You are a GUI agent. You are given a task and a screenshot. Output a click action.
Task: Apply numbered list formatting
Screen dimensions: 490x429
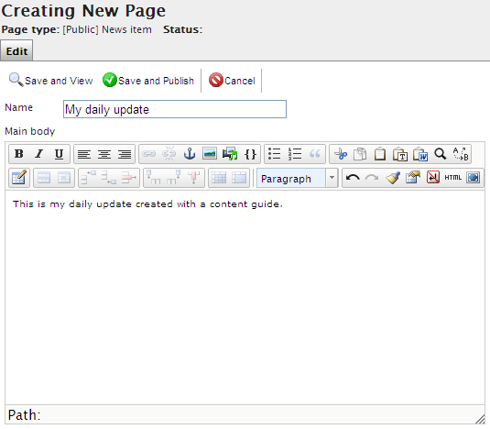295,154
